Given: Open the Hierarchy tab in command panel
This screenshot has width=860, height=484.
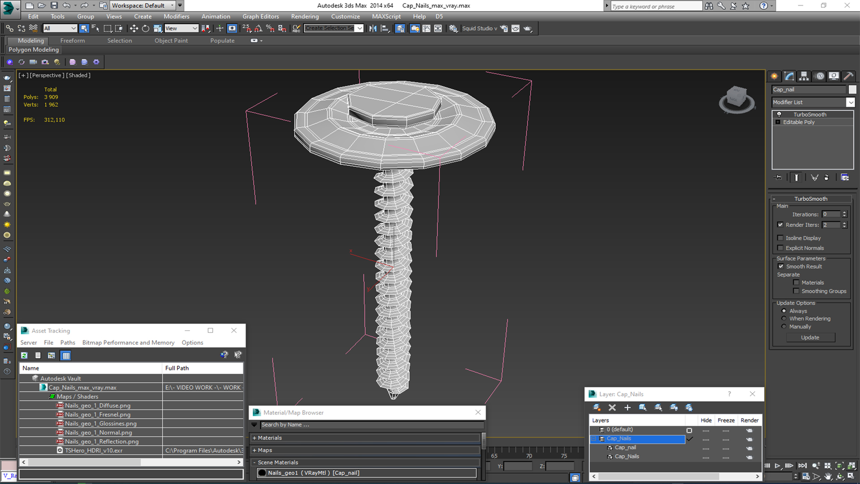Looking at the screenshot, I should (x=804, y=76).
